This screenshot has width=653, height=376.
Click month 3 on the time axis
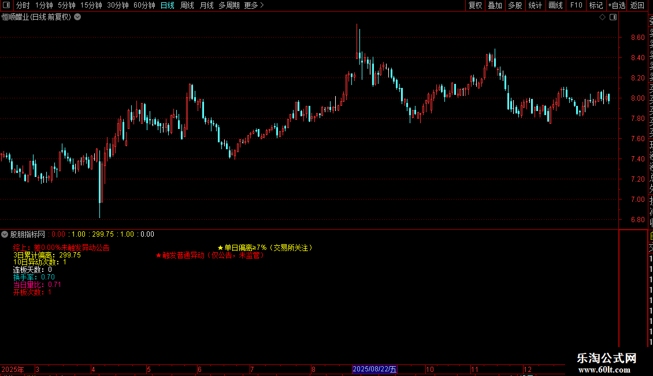[38, 369]
